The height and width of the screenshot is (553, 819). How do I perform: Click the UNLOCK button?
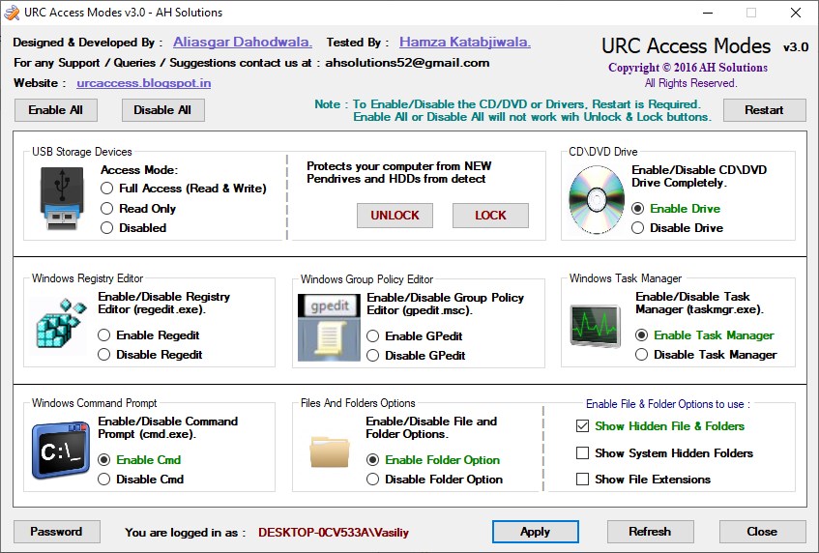coord(395,216)
